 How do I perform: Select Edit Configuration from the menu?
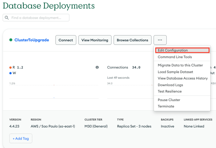[173, 51]
